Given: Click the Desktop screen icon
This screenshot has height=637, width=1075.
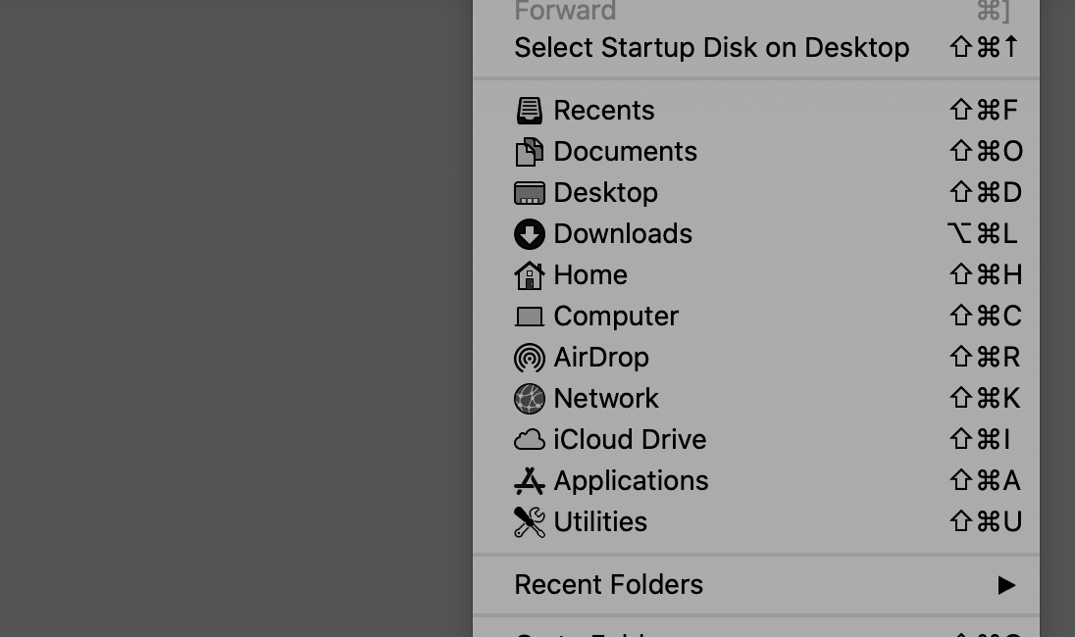Looking at the screenshot, I should tap(530, 193).
